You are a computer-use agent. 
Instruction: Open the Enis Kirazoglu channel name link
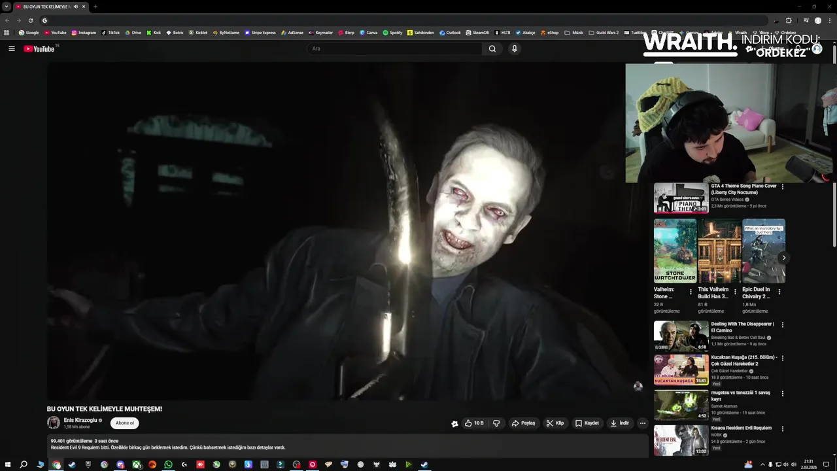(80, 420)
